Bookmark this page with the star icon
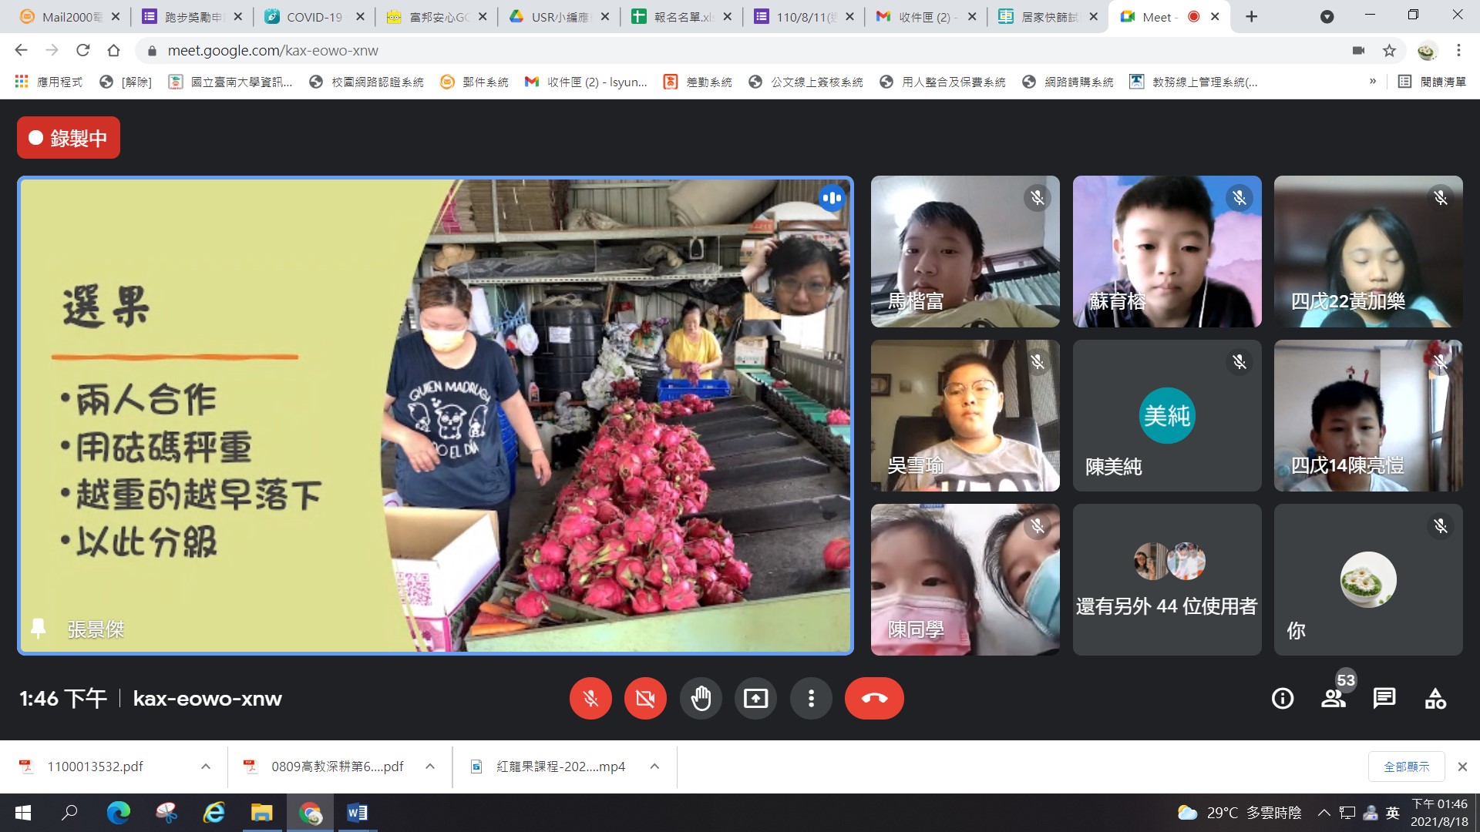This screenshot has height=832, width=1480. pos(1389,50)
